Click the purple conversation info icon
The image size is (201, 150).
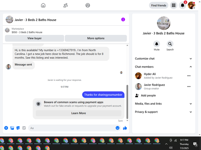coord(123,20)
